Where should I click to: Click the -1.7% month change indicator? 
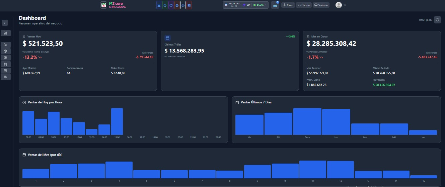(315, 57)
